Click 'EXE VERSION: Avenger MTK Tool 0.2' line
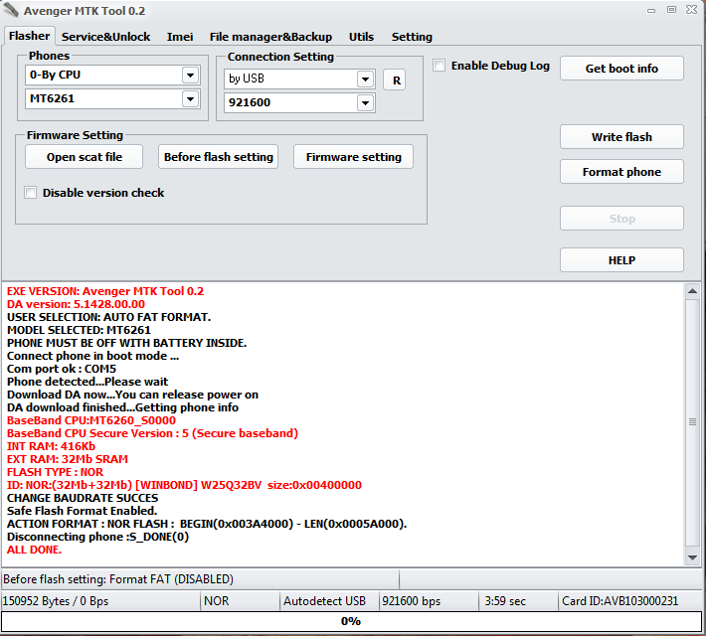Image resolution: width=706 pixels, height=636 pixels. [x=105, y=291]
